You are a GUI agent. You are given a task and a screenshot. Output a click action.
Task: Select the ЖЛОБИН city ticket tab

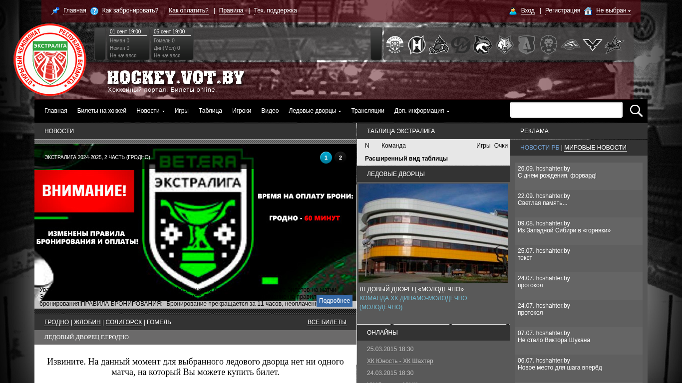coord(87,322)
